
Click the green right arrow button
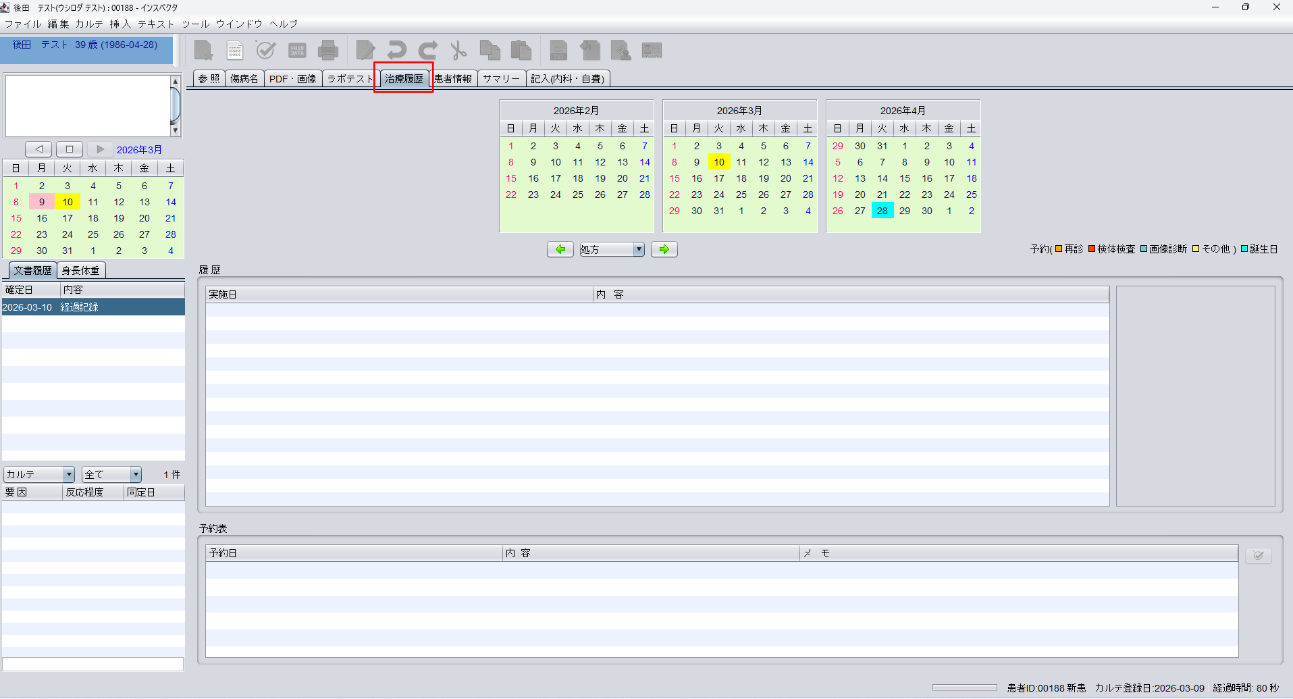coord(664,249)
